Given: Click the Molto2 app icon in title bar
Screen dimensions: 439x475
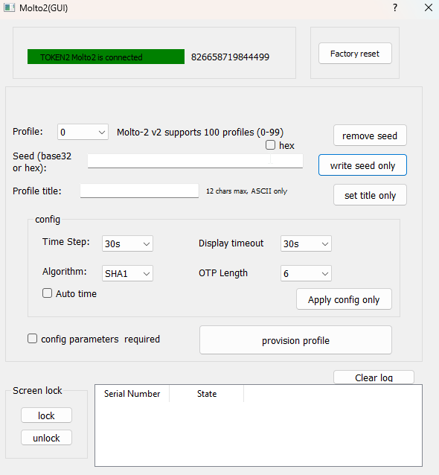Looking at the screenshot, I should pos(9,7).
